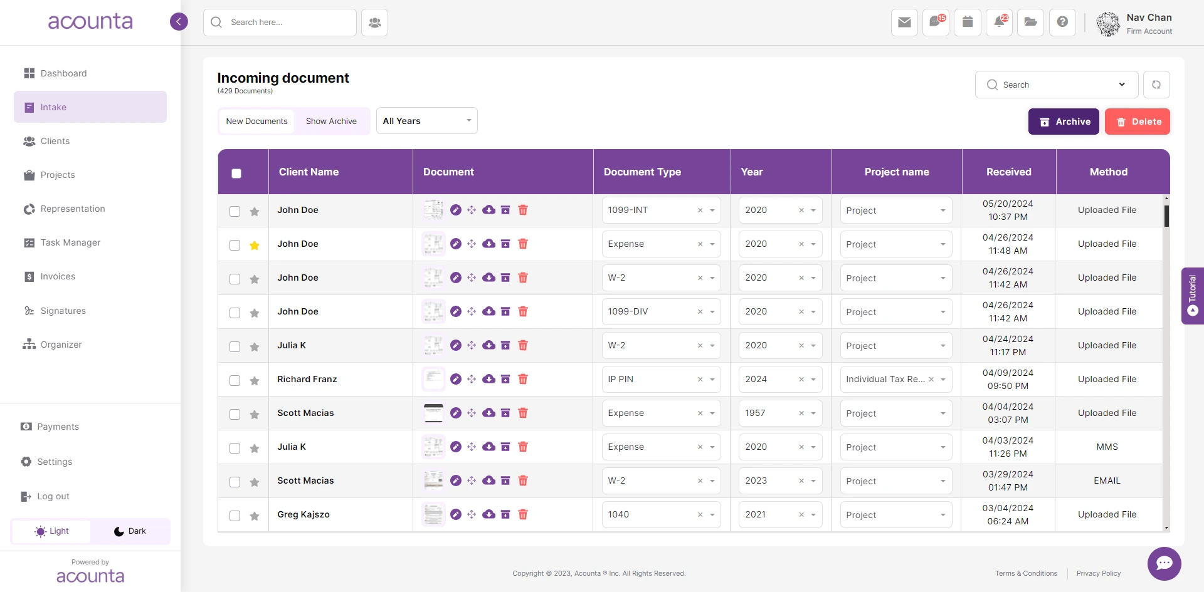Open the mail inbox icon
This screenshot has height=592, width=1204.
904,23
